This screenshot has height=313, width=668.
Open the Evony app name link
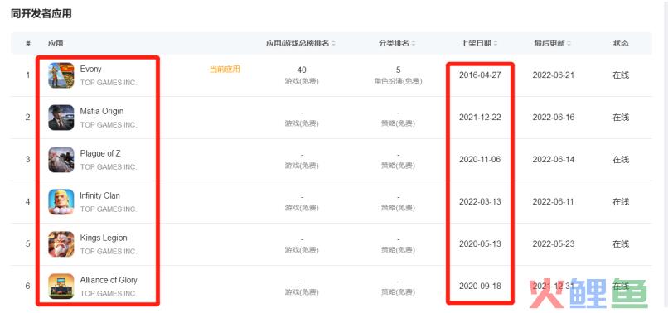click(x=90, y=69)
